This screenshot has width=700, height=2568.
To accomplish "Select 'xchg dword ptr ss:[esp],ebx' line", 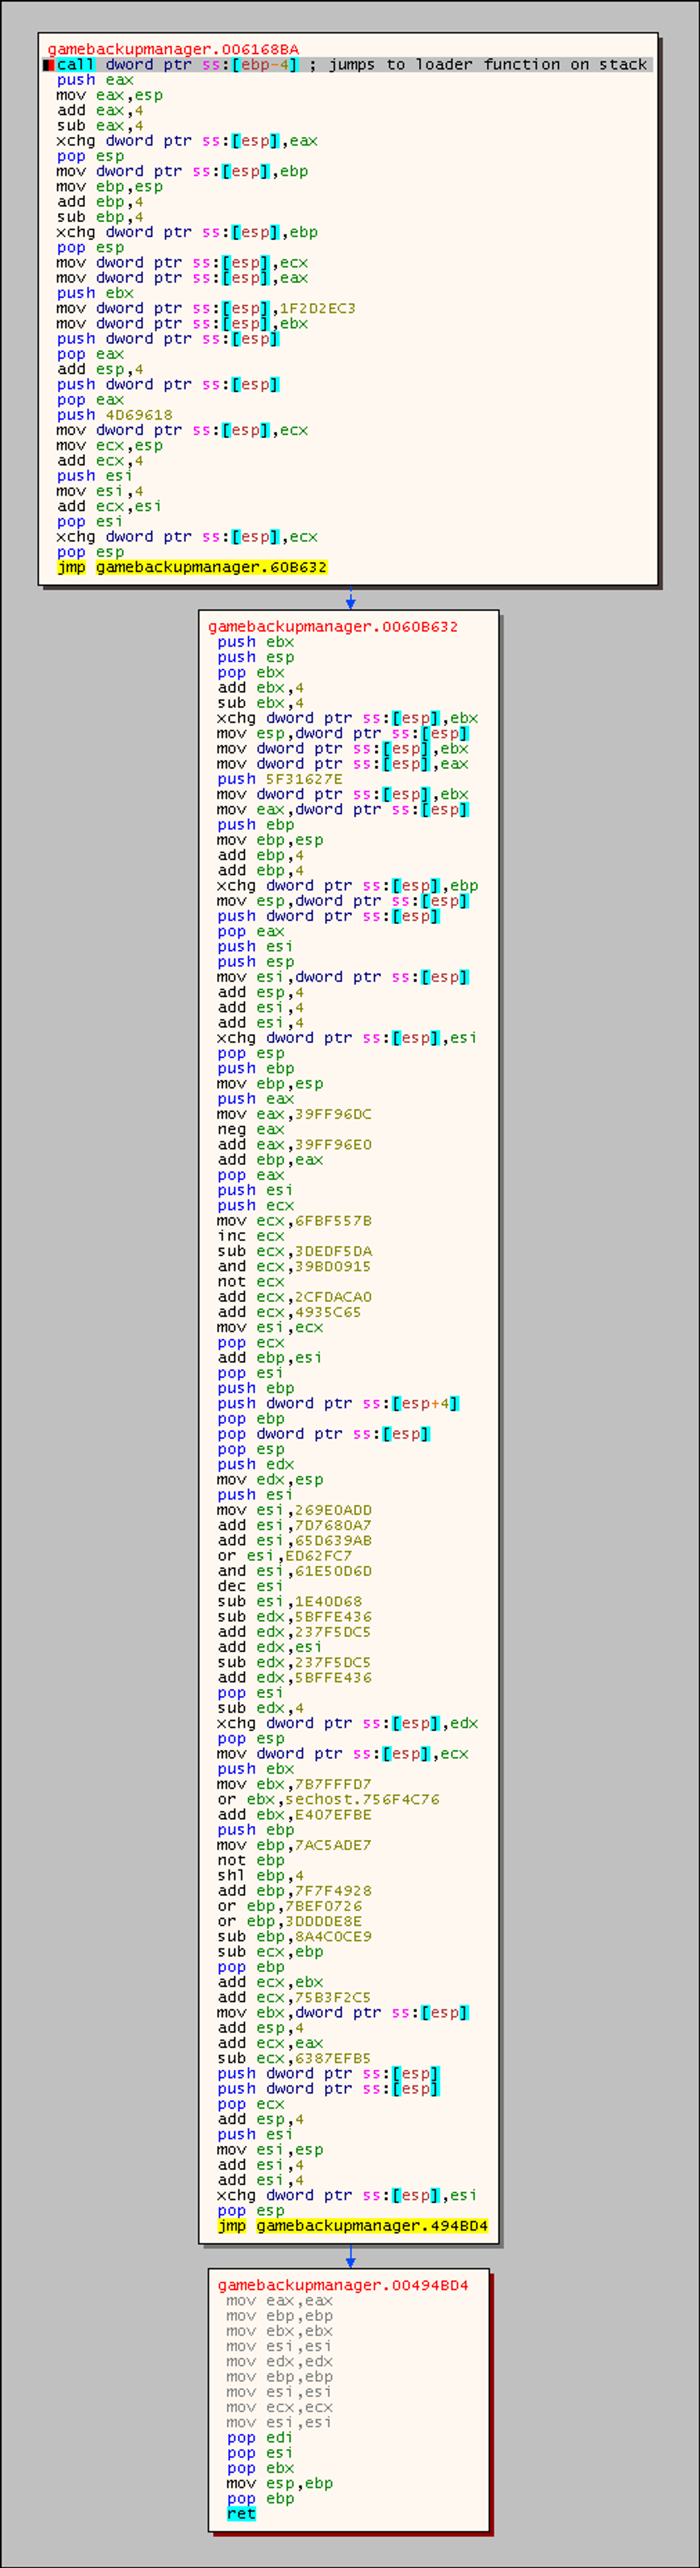I will point(347,718).
